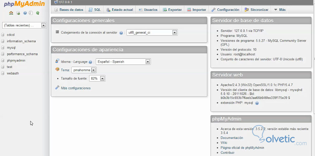Click the Más configuraciones link
Screen dimensions: 315x156
[76, 88]
